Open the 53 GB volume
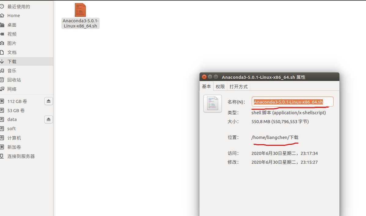Image resolution: width=366 pixels, height=216 pixels. (x=26, y=111)
